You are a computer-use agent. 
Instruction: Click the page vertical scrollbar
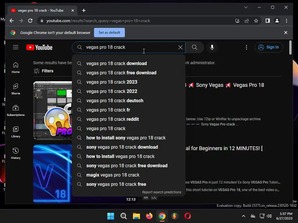[x=290, y=47]
